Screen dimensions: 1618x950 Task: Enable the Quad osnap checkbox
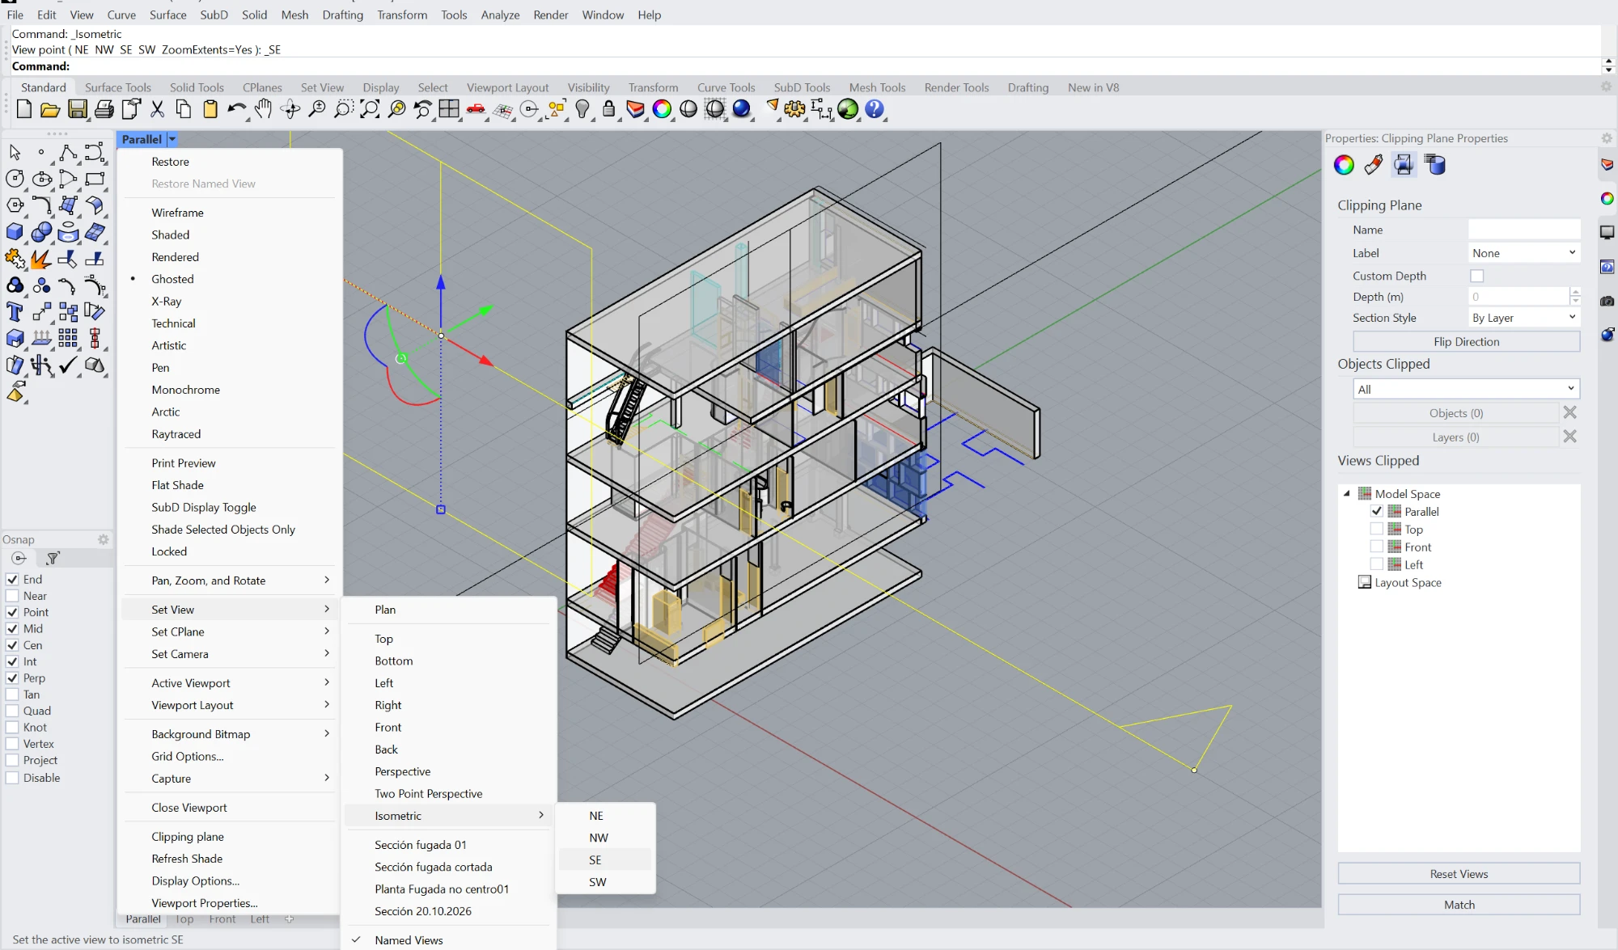click(x=12, y=711)
